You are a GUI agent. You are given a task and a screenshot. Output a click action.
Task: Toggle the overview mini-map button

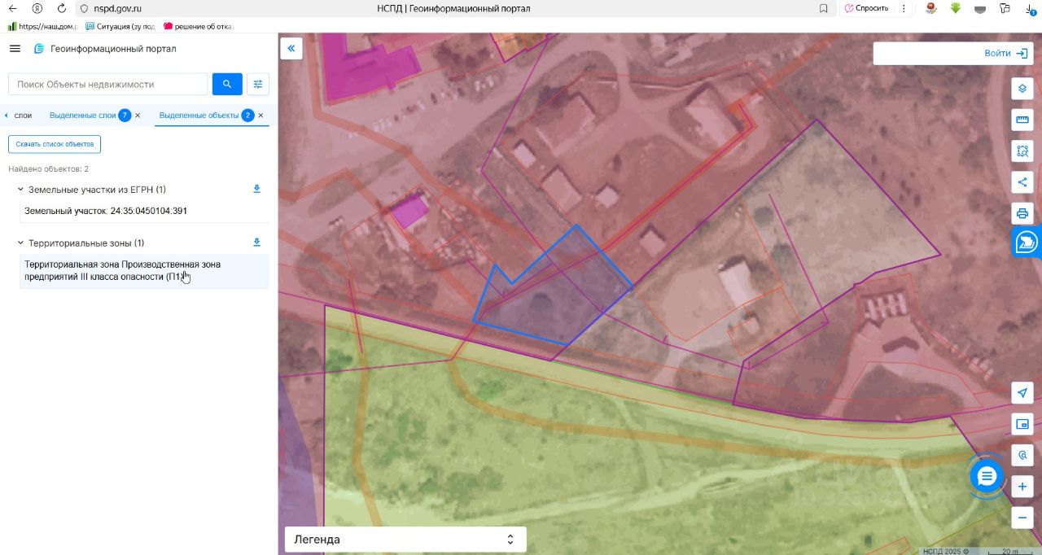coord(1022,424)
